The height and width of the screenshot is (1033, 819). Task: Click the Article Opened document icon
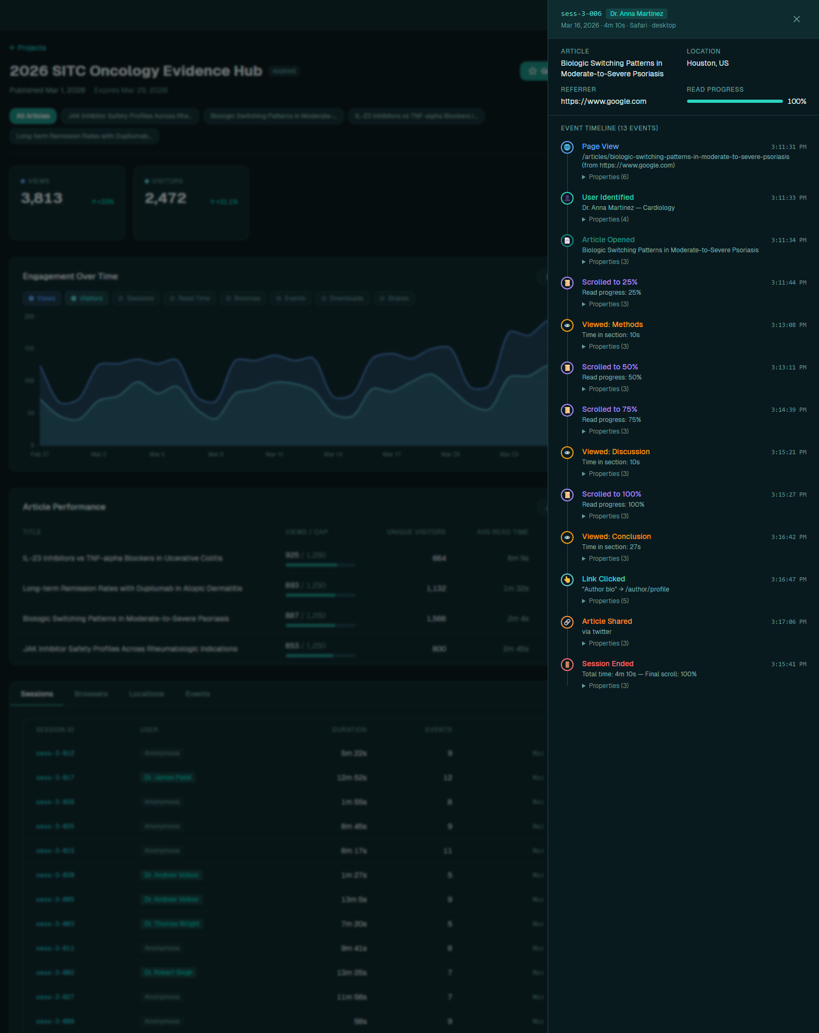click(x=567, y=241)
